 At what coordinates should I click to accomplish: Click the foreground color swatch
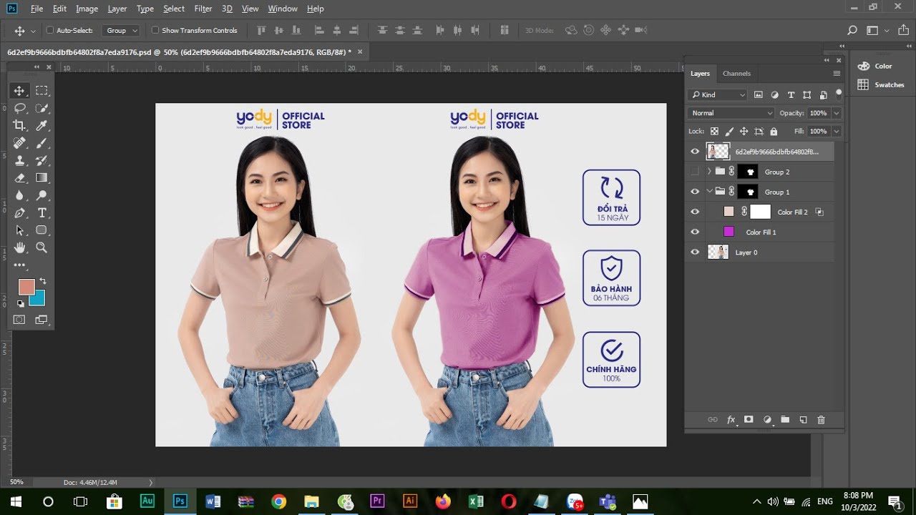click(x=26, y=287)
